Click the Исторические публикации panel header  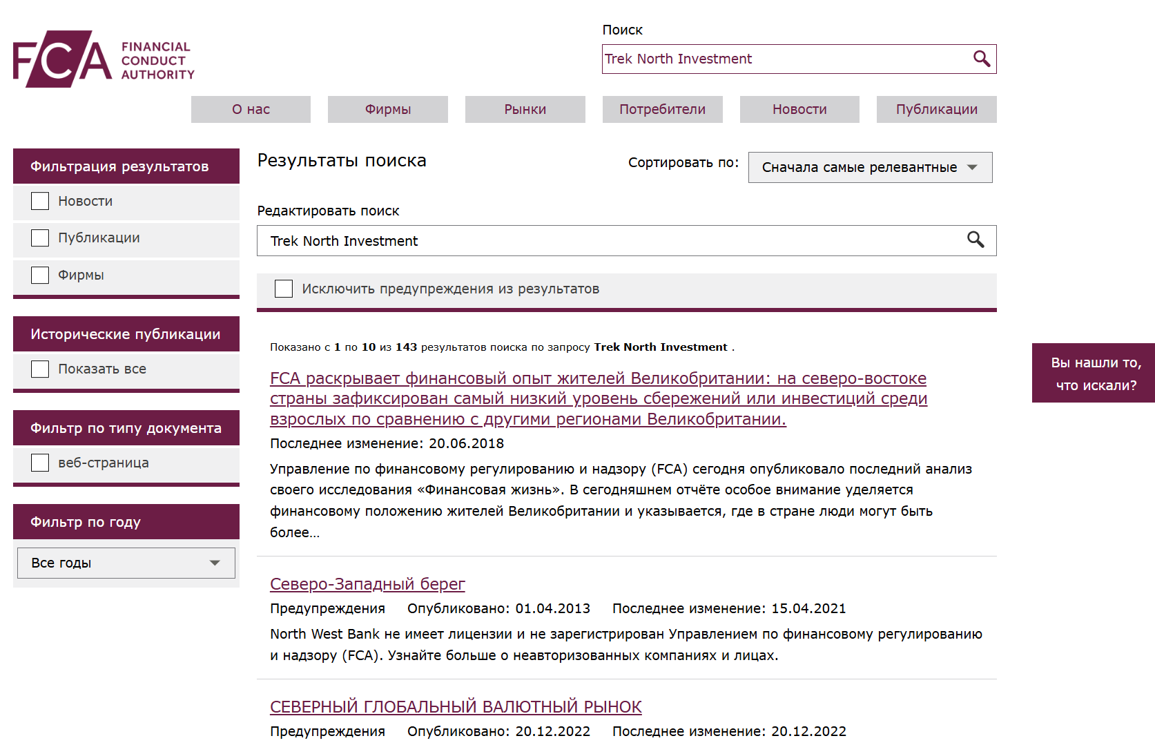[x=126, y=334]
